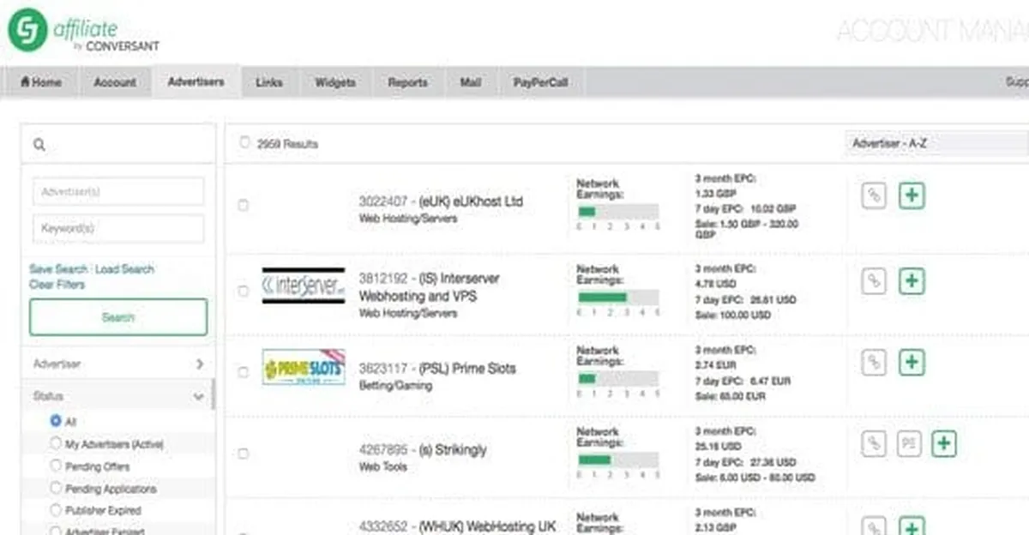Click the green plus icon for WebHosting UK
The image size is (1029, 535).
(x=912, y=526)
